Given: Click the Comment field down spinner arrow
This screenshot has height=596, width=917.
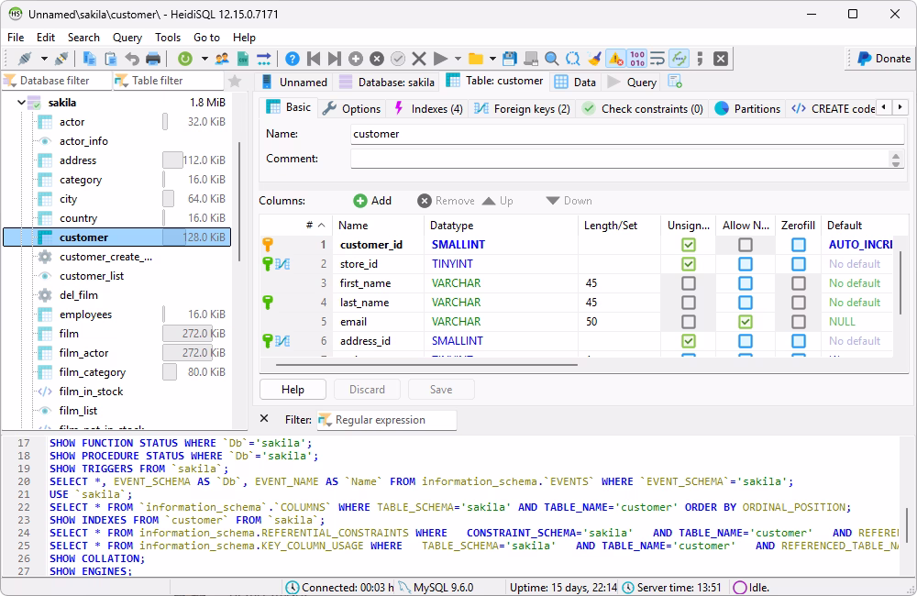Looking at the screenshot, I should point(896,164).
